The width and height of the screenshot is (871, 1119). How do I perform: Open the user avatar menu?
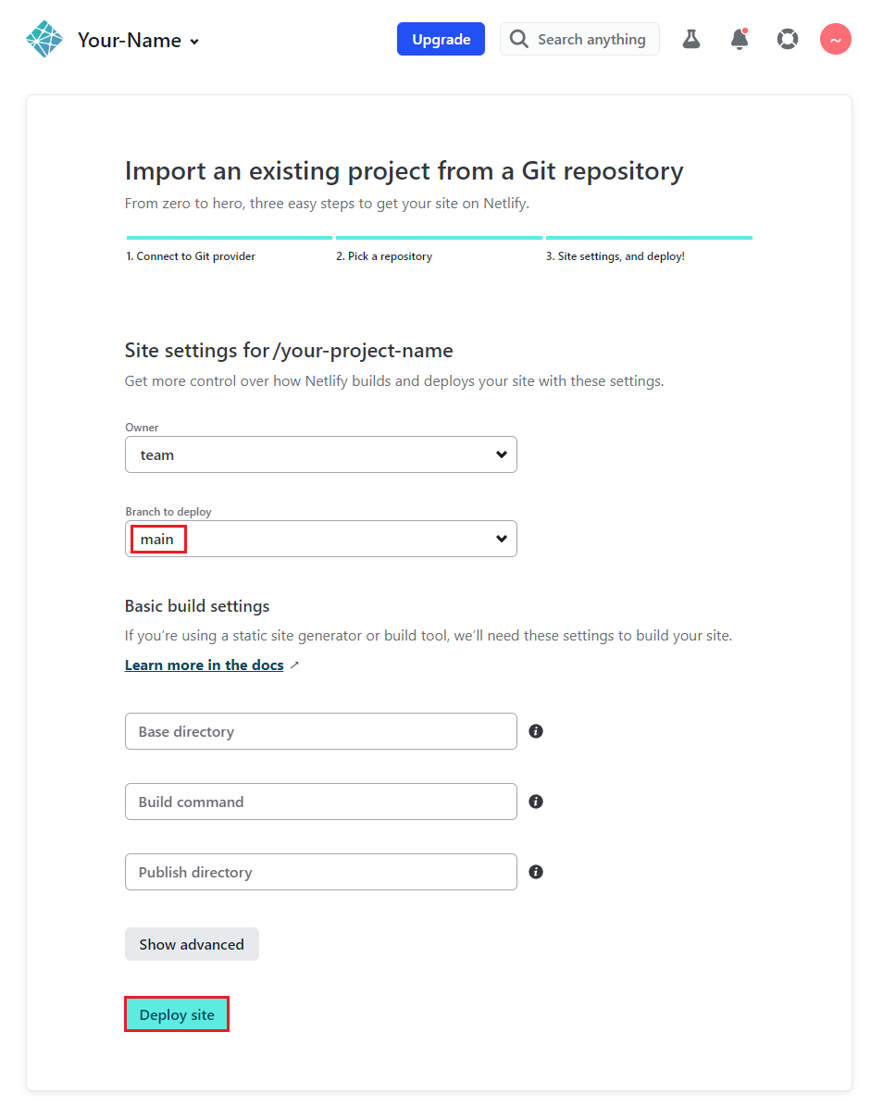pos(835,39)
